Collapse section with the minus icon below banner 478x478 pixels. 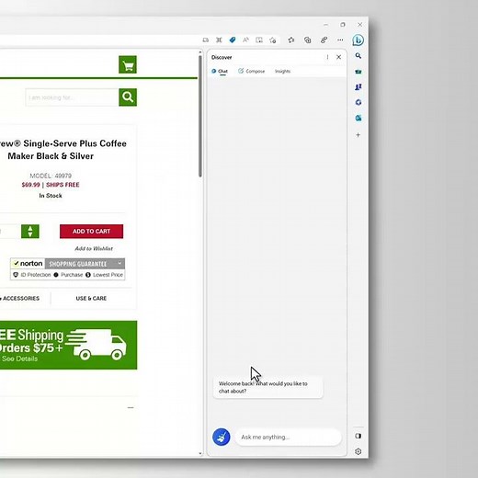(131, 408)
